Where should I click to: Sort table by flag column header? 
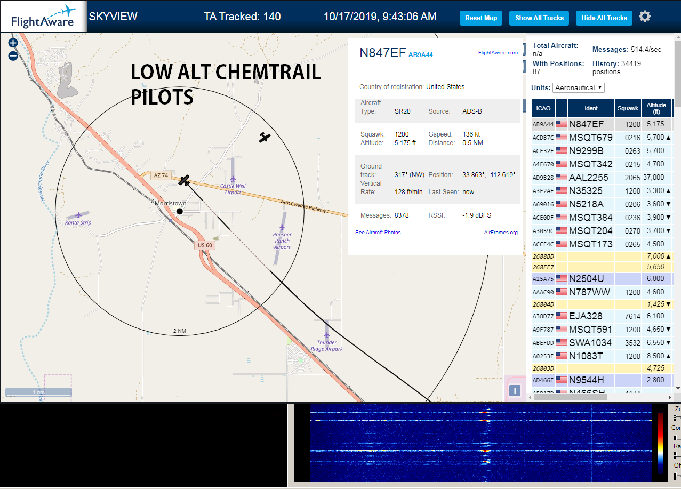pos(562,108)
